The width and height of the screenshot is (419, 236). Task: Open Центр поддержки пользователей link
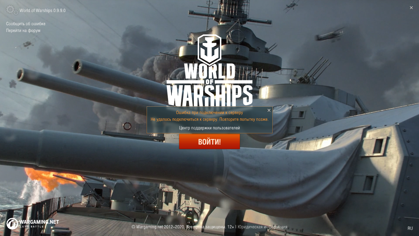coord(209,128)
